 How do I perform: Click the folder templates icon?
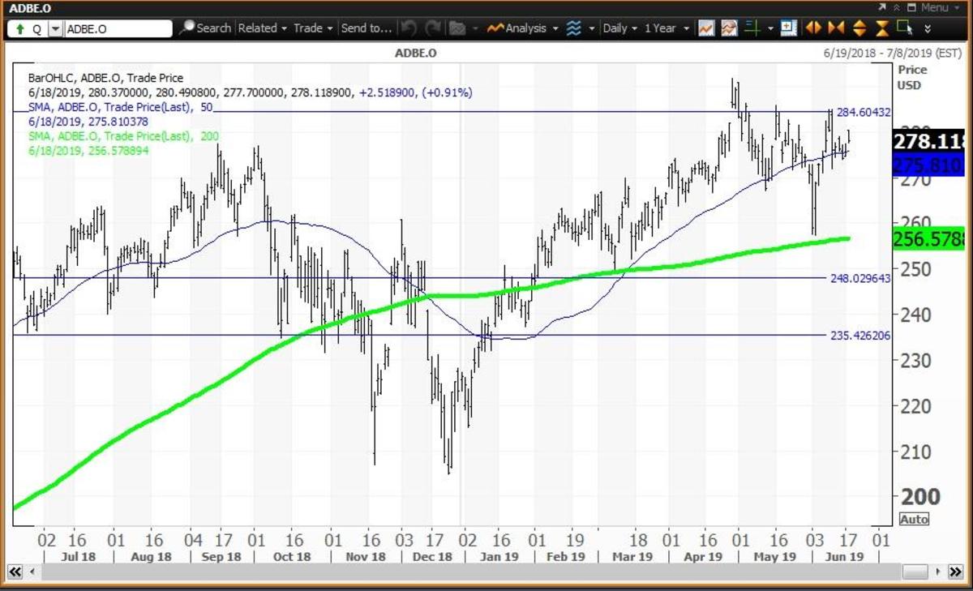[456, 28]
